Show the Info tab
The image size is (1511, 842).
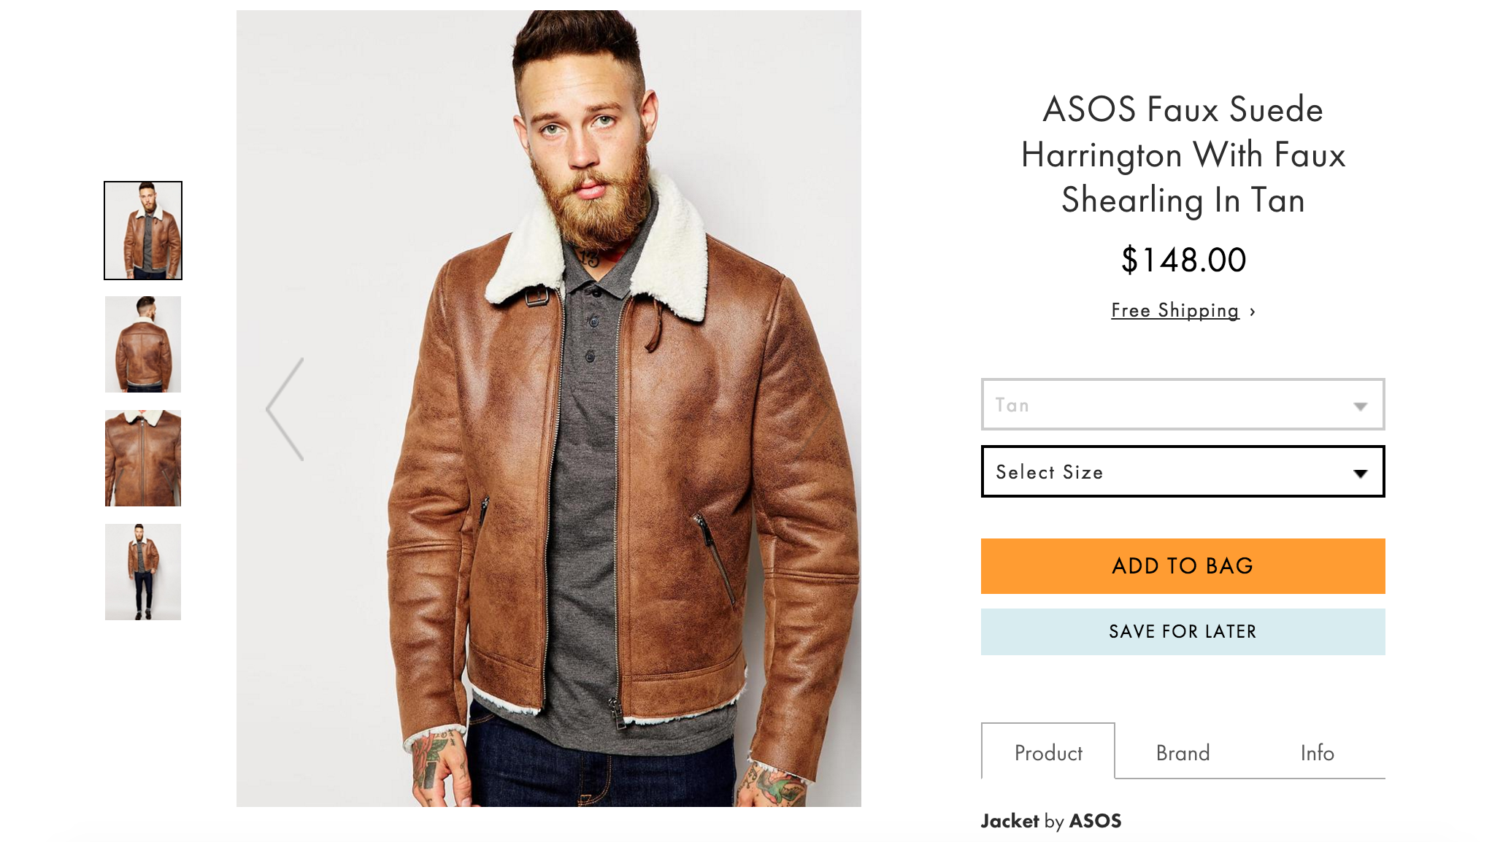click(x=1317, y=752)
